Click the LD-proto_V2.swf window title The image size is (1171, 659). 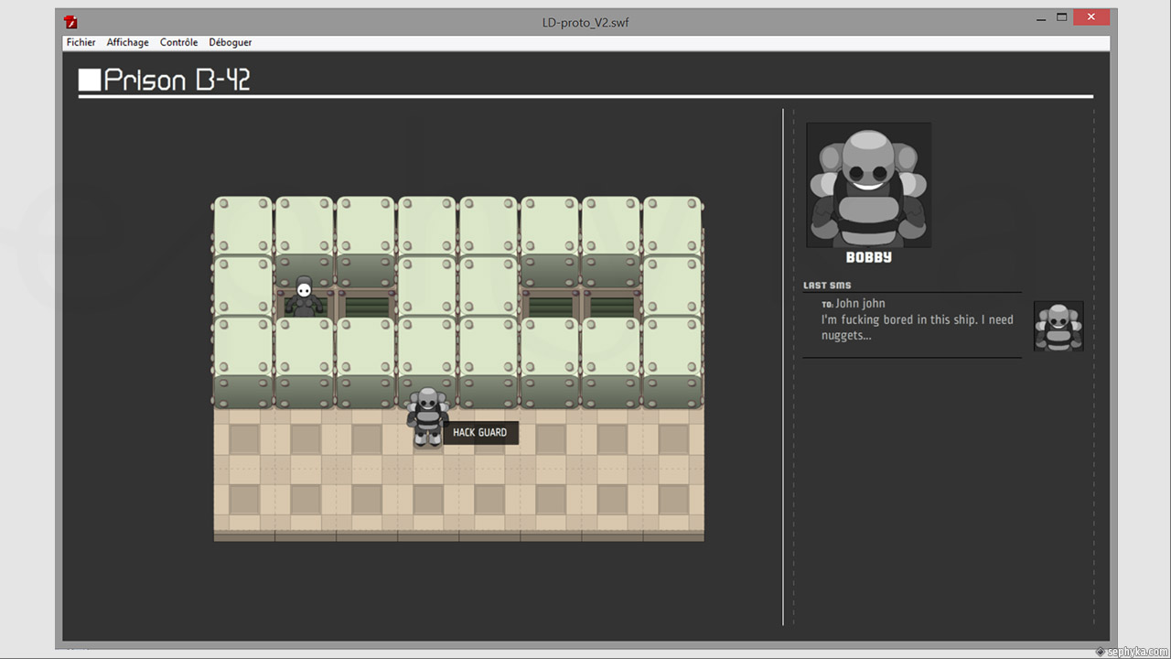click(x=585, y=22)
